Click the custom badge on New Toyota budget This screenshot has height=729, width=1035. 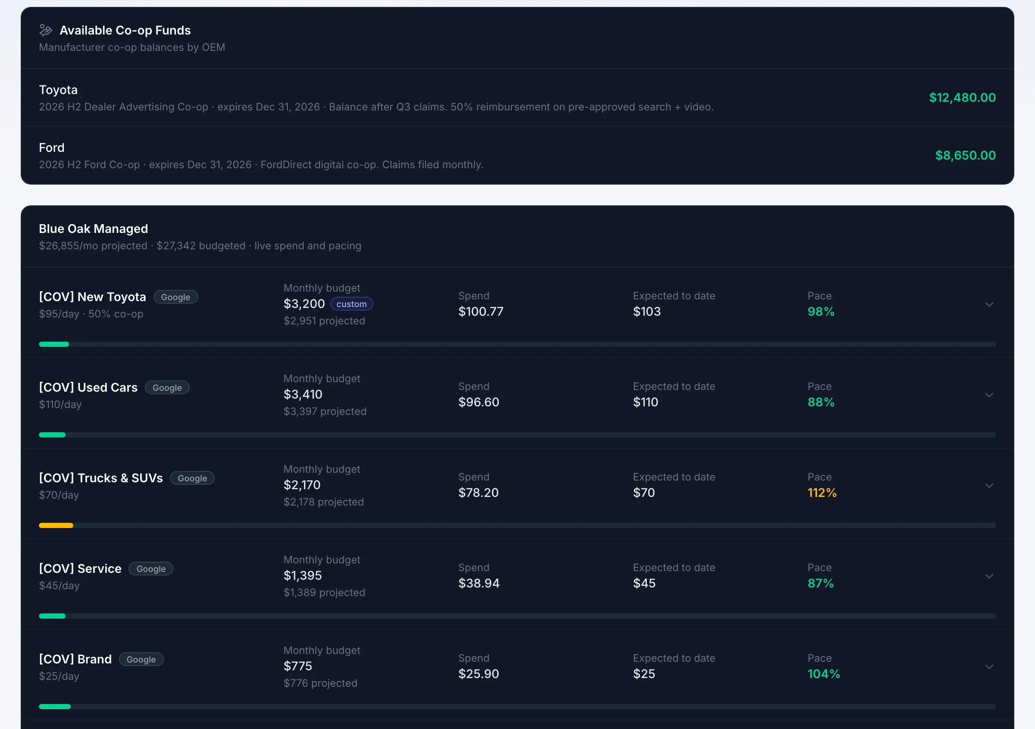(x=351, y=304)
